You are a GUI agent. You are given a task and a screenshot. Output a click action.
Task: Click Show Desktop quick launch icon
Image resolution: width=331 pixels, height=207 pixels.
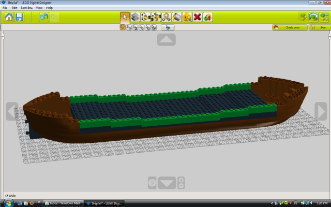pos(20,203)
